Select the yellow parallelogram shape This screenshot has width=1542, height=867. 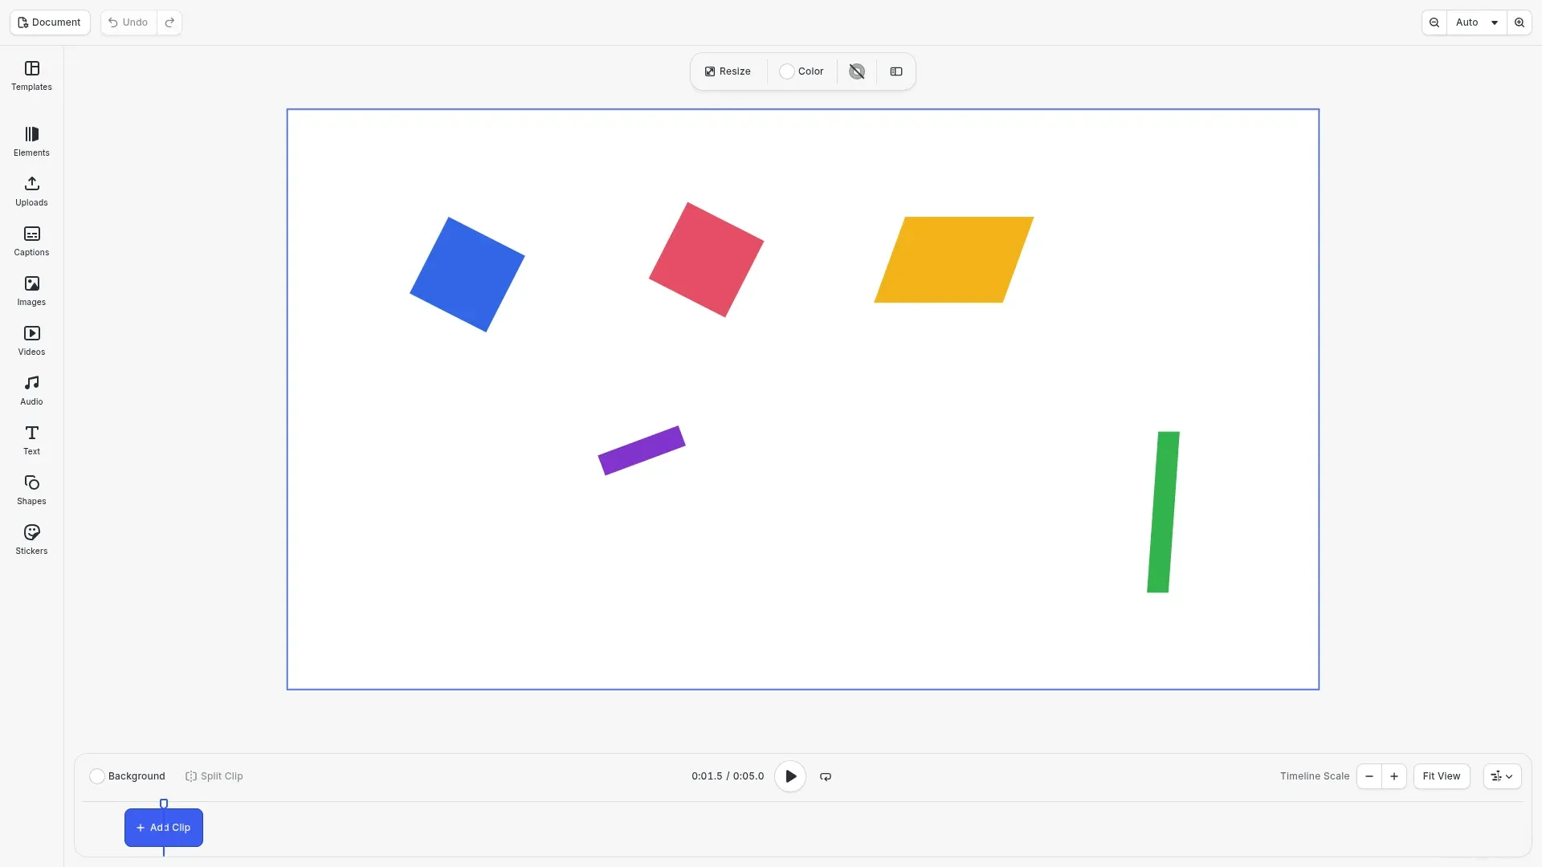pyautogui.click(x=954, y=259)
